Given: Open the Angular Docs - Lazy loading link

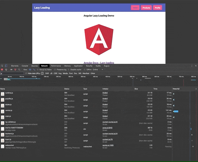Looking at the screenshot, I should [x=99, y=63].
